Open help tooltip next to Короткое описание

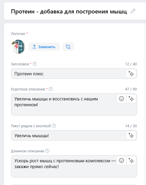[x=51, y=89]
